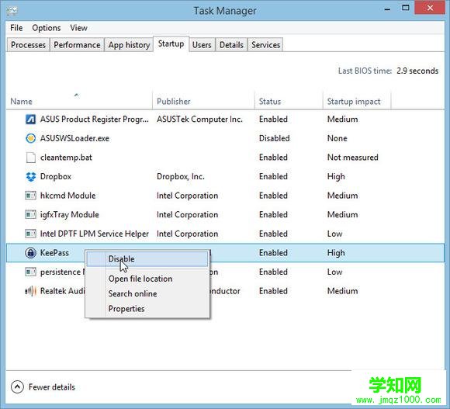
Task: Switch to the Services tab
Action: (x=265, y=45)
